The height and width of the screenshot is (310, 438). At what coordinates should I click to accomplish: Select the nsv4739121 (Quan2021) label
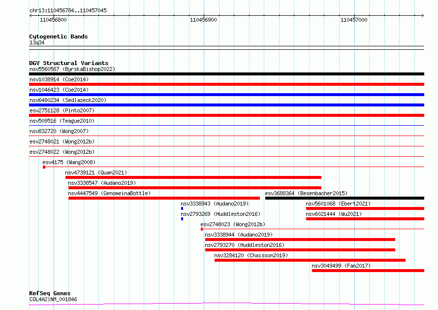(96, 172)
